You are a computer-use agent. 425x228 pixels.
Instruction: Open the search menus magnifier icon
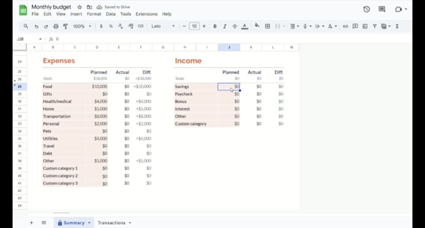click(x=26, y=26)
